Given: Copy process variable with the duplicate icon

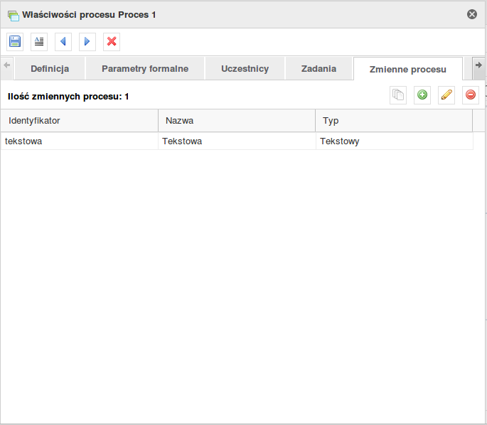Looking at the screenshot, I should 398,95.
